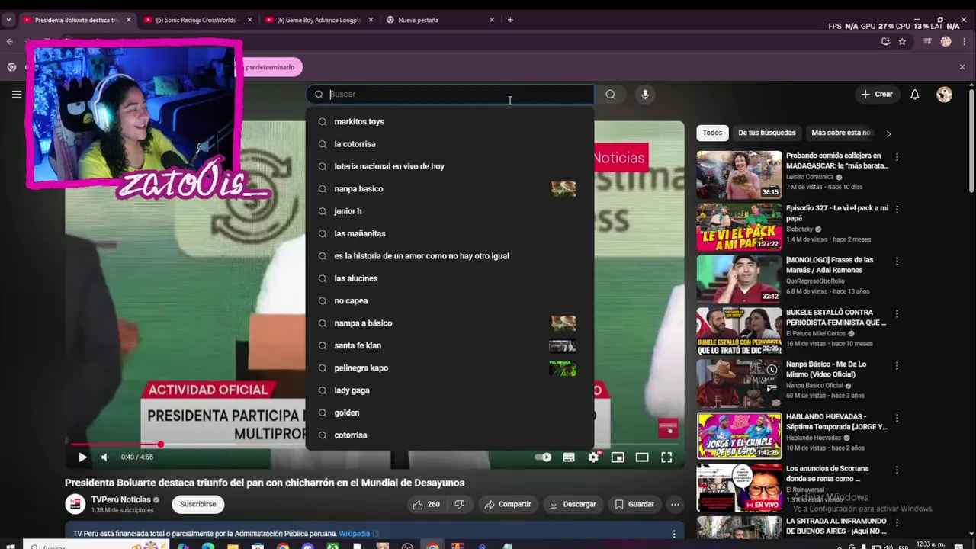The width and height of the screenshot is (976, 549).
Task: Open TVPerú Noticias channel avatar
Action: pyautogui.click(x=75, y=504)
